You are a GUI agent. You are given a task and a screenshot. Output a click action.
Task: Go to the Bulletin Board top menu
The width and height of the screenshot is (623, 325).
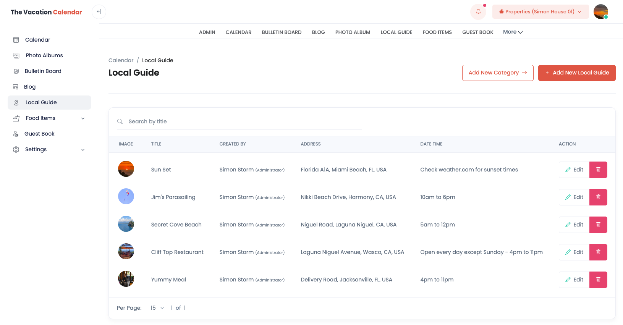point(282,32)
